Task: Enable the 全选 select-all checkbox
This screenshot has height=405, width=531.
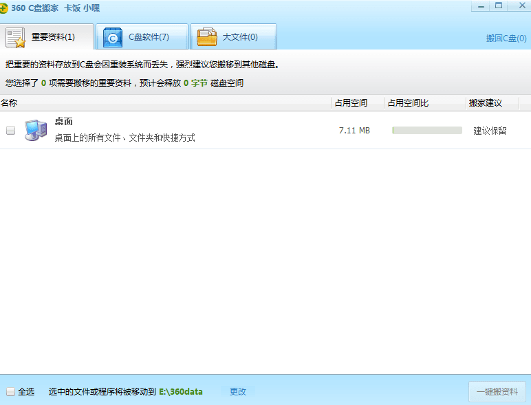Action: coord(10,391)
